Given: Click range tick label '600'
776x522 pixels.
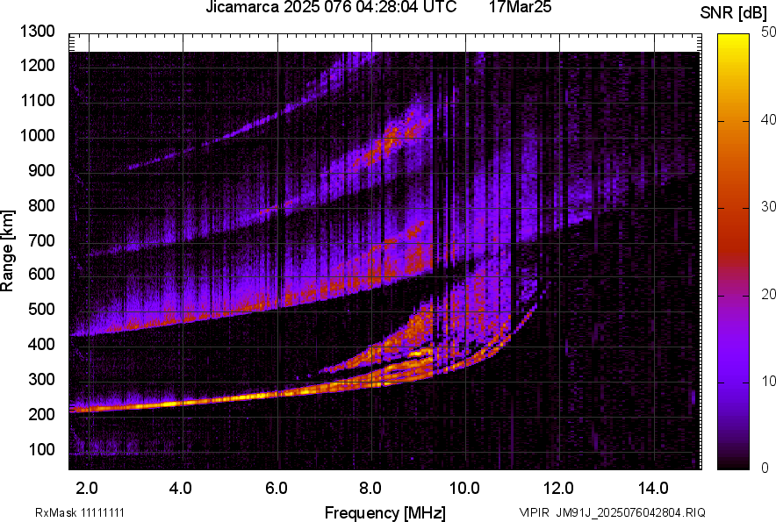Looking at the screenshot, I should (x=41, y=274).
